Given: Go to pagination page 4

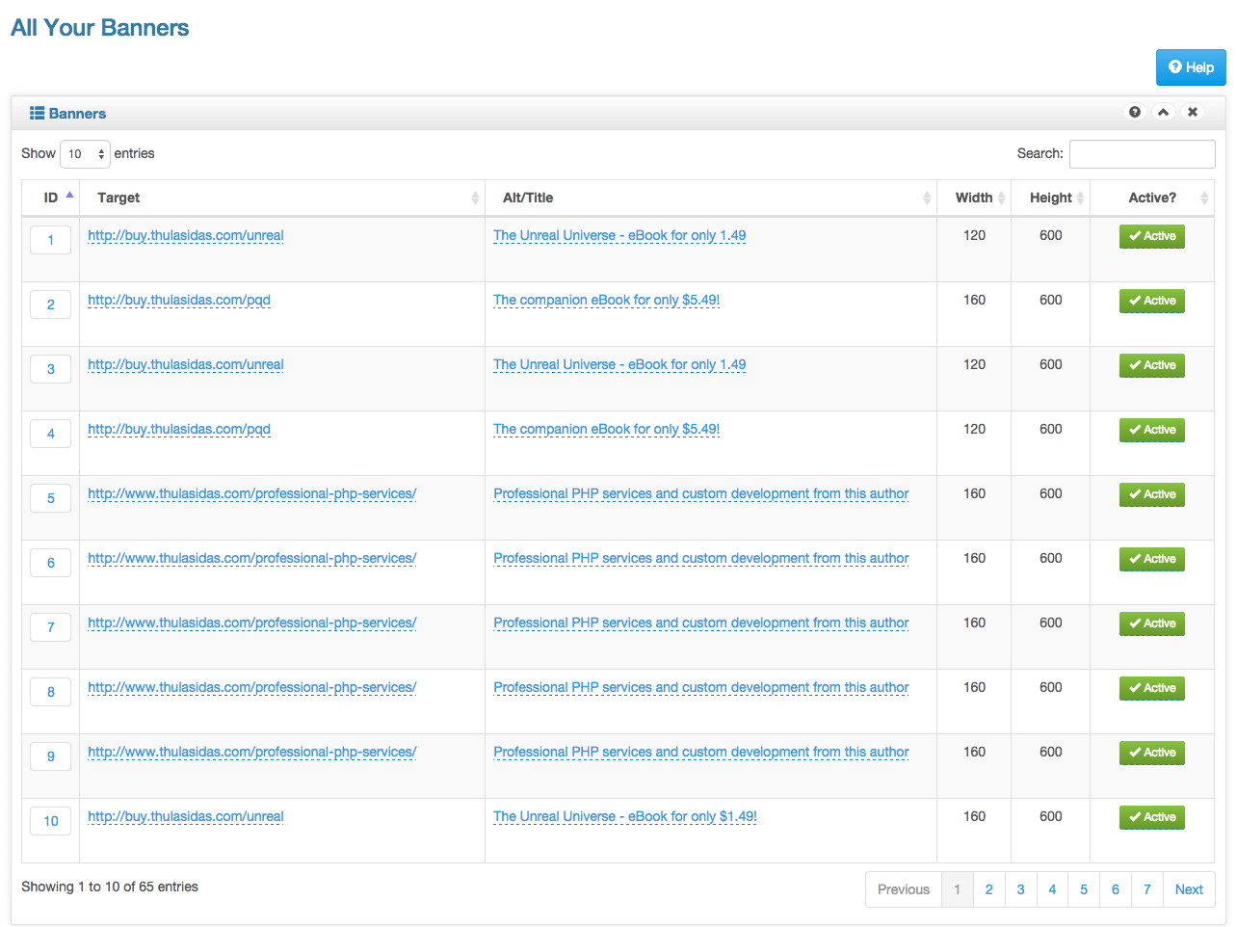Looking at the screenshot, I should click(x=1052, y=889).
